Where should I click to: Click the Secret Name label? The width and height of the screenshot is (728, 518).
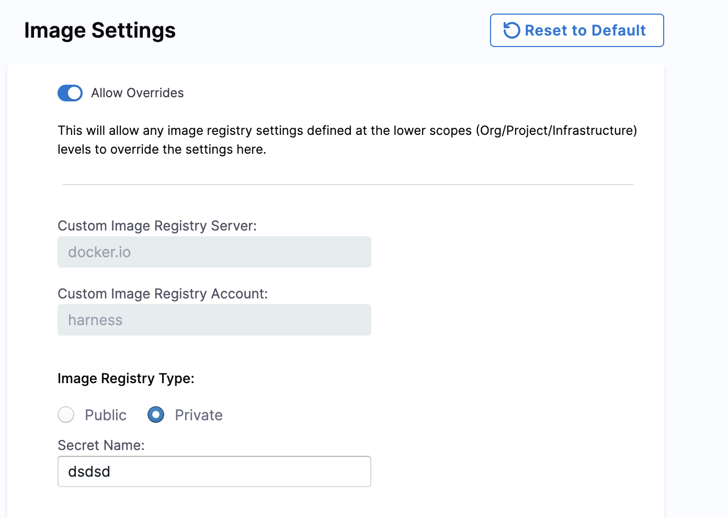101,445
